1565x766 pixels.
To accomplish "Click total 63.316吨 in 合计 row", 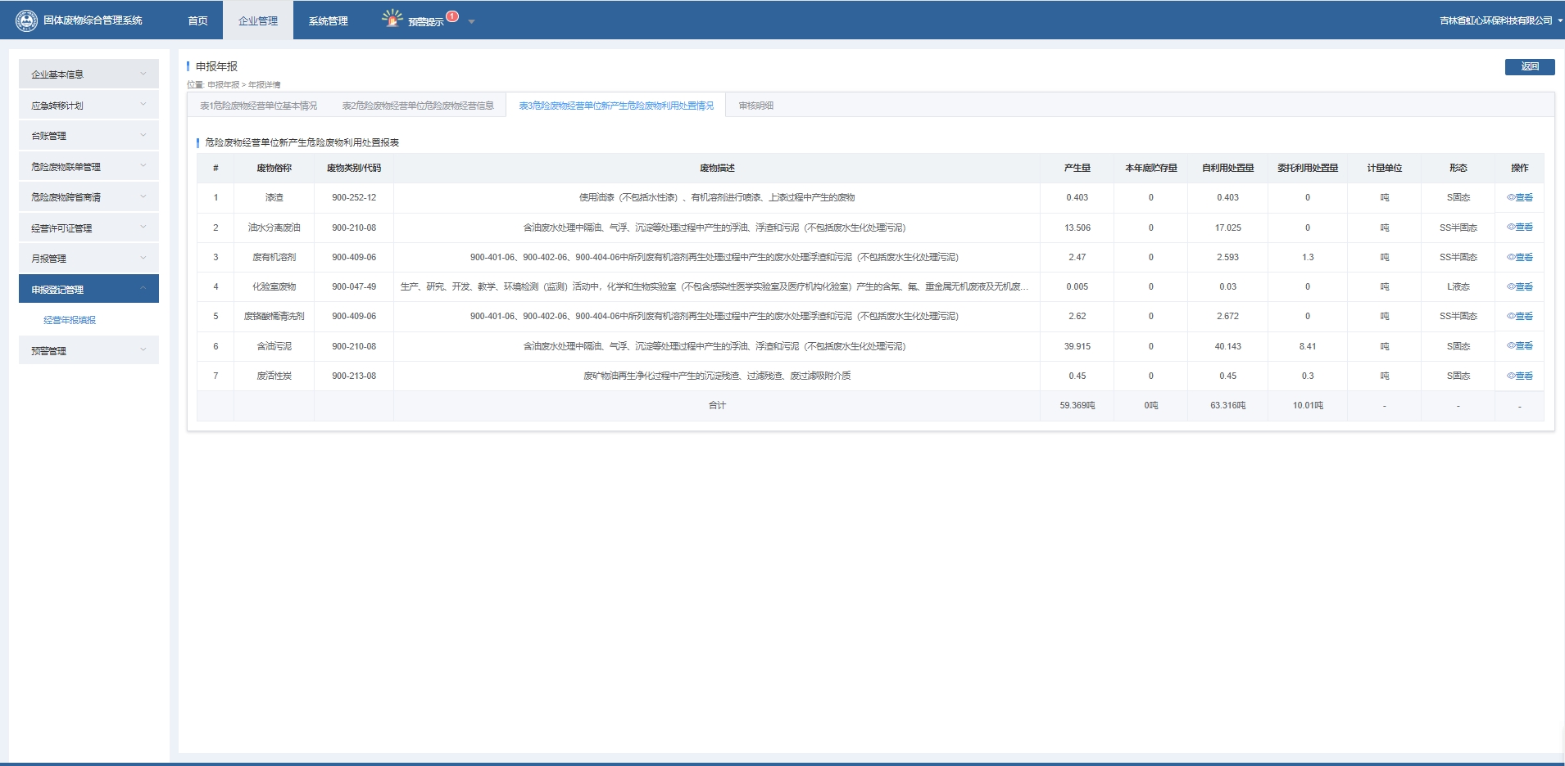I will (x=1227, y=405).
